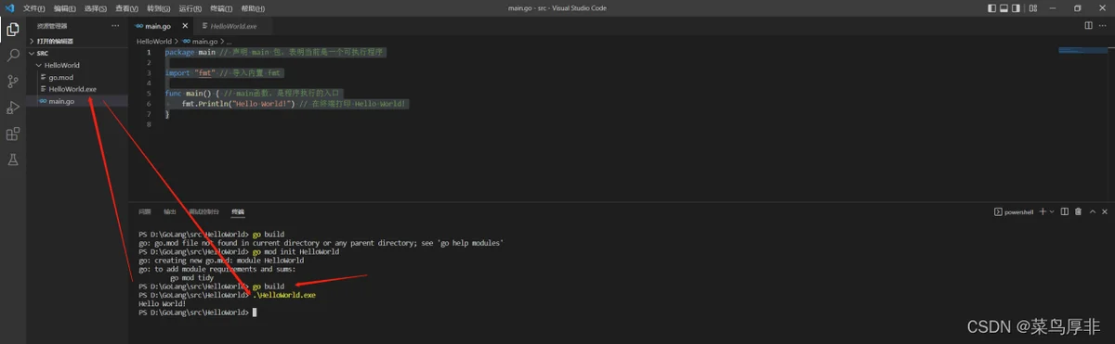Open HelloWorld.exe in the file tree

77,89
